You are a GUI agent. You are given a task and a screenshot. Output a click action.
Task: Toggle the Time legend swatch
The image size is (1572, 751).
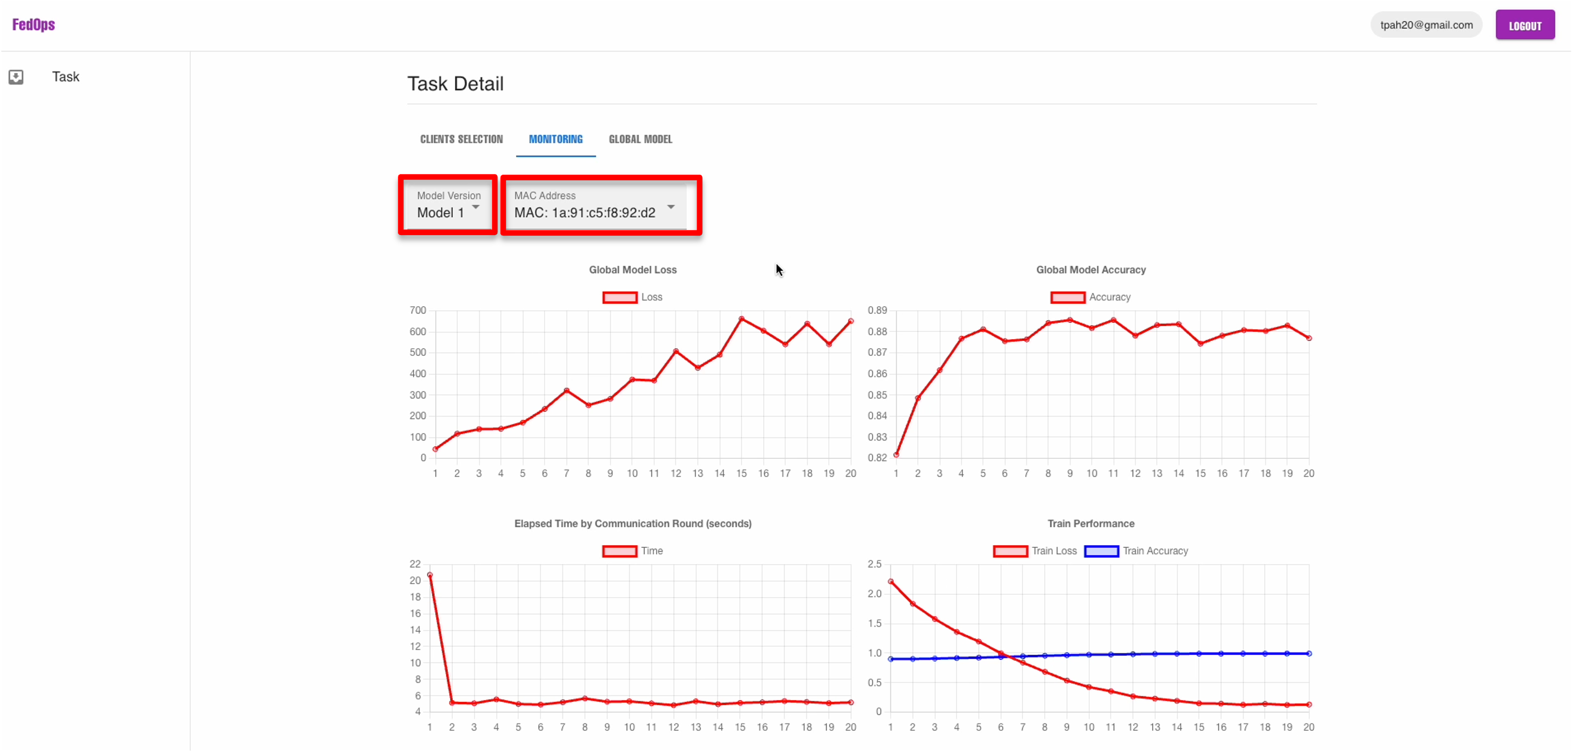click(x=620, y=551)
